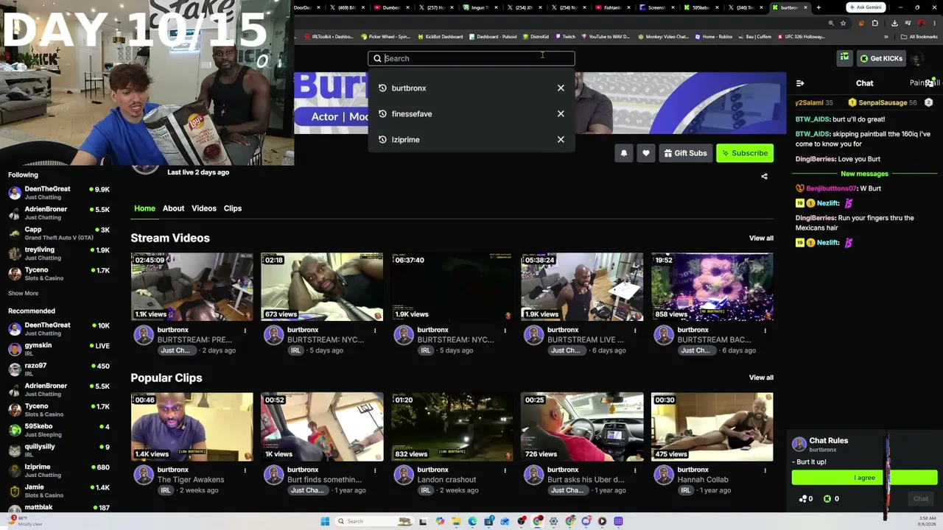Open options menu for BURTSTREAM: PRE video
This screenshot has width=943, height=530.
point(245,331)
